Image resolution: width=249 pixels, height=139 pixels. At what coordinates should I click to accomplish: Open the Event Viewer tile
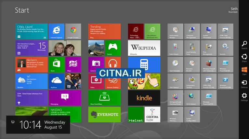click(176, 48)
